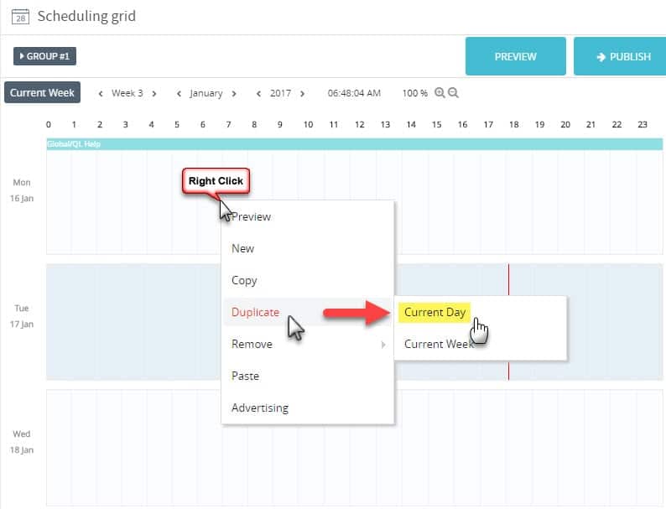The image size is (666, 509).
Task: Go to next year arrow after 2017
Action: click(303, 93)
